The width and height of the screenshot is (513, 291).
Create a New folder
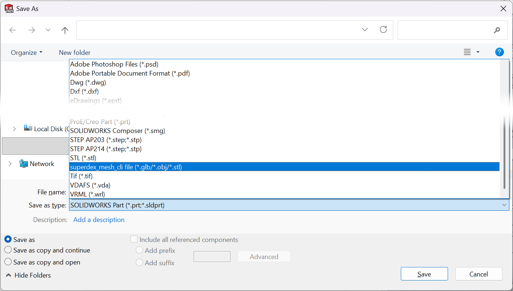[74, 53]
